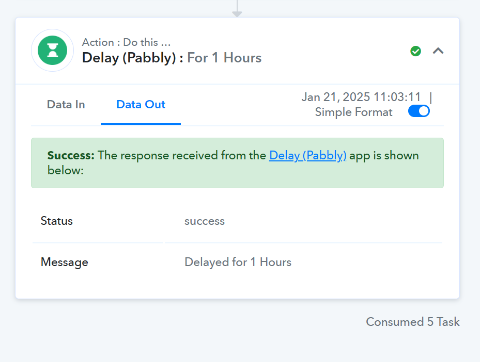Select the Delayed for 1 Hours value

pyautogui.click(x=238, y=262)
